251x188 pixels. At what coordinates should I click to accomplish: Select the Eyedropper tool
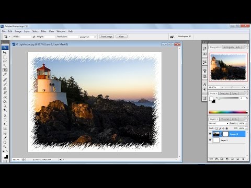coord(5,138)
